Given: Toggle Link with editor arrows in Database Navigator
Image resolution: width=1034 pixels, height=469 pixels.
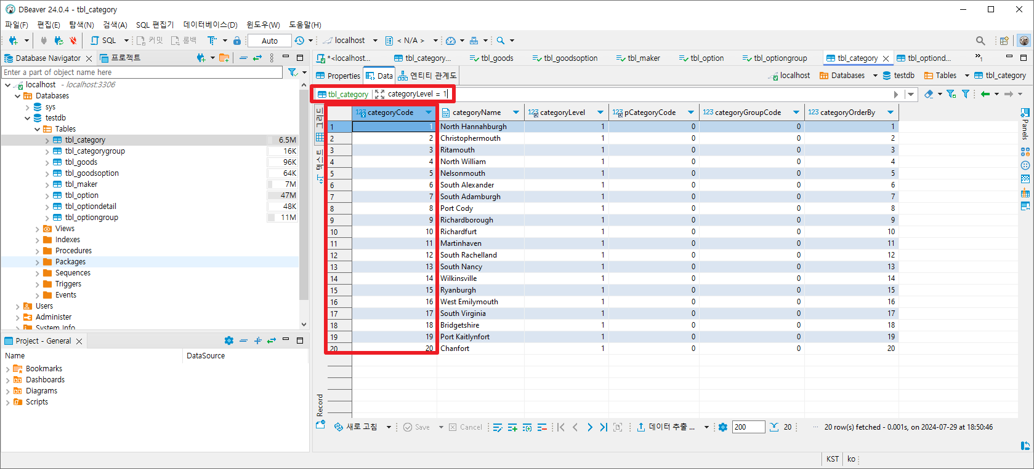Looking at the screenshot, I should coord(257,58).
